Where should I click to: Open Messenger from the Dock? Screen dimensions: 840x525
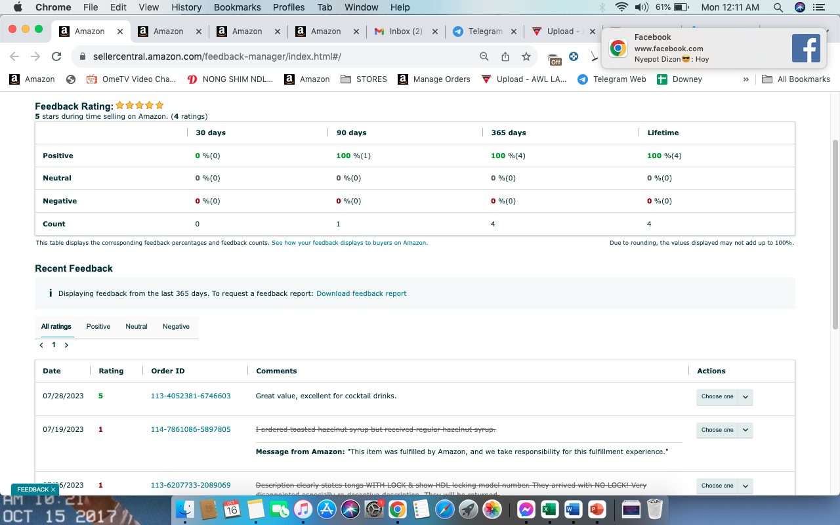click(x=526, y=509)
